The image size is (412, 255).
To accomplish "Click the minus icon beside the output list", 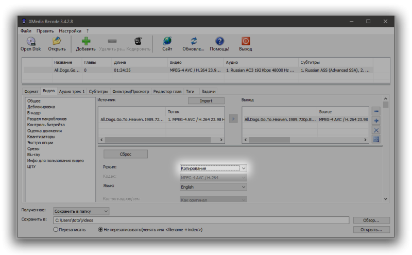I will pos(376,111).
